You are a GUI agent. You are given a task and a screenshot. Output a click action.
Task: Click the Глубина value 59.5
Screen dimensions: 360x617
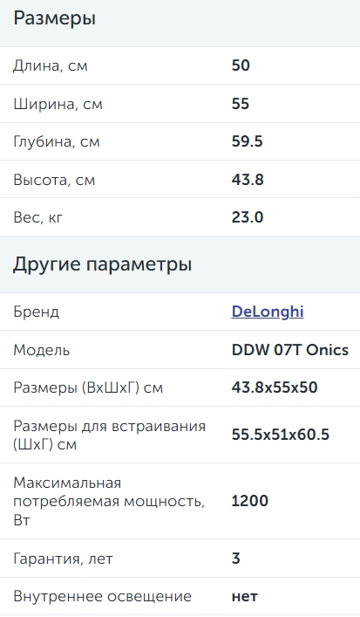[248, 141]
